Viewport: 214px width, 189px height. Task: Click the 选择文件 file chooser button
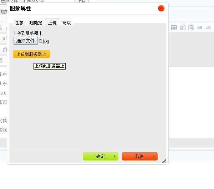pyautogui.click(x=25, y=41)
